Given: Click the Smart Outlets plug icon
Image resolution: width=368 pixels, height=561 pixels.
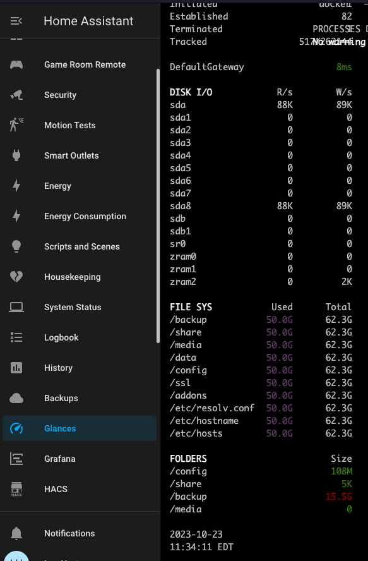Looking at the screenshot, I should click(x=16, y=155).
